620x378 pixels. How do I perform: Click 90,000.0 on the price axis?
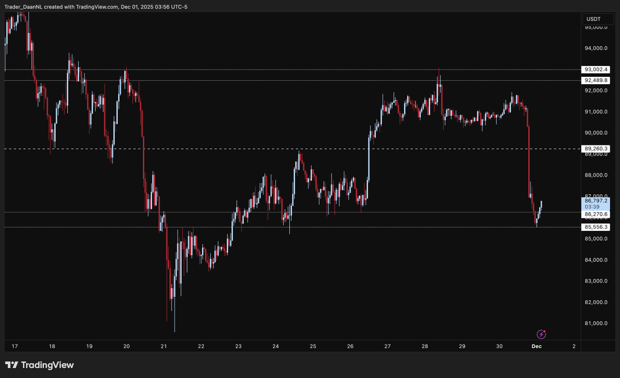(596, 133)
